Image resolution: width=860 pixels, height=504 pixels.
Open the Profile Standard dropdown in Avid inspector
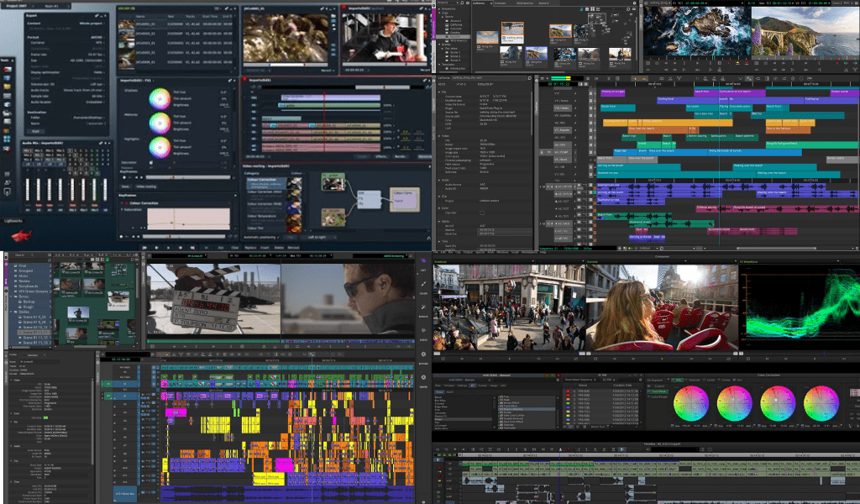coord(33,354)
